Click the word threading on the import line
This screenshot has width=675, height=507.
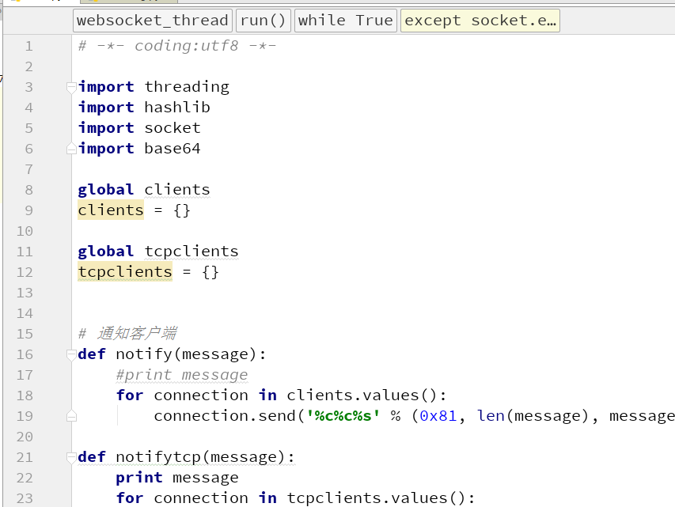(x=187, y=87)
